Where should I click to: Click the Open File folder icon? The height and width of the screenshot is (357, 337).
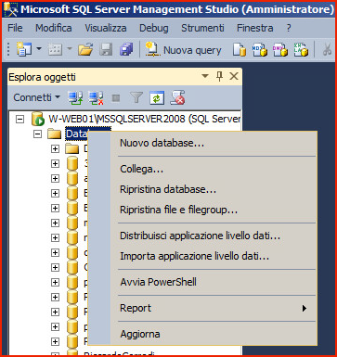(85, 49)
